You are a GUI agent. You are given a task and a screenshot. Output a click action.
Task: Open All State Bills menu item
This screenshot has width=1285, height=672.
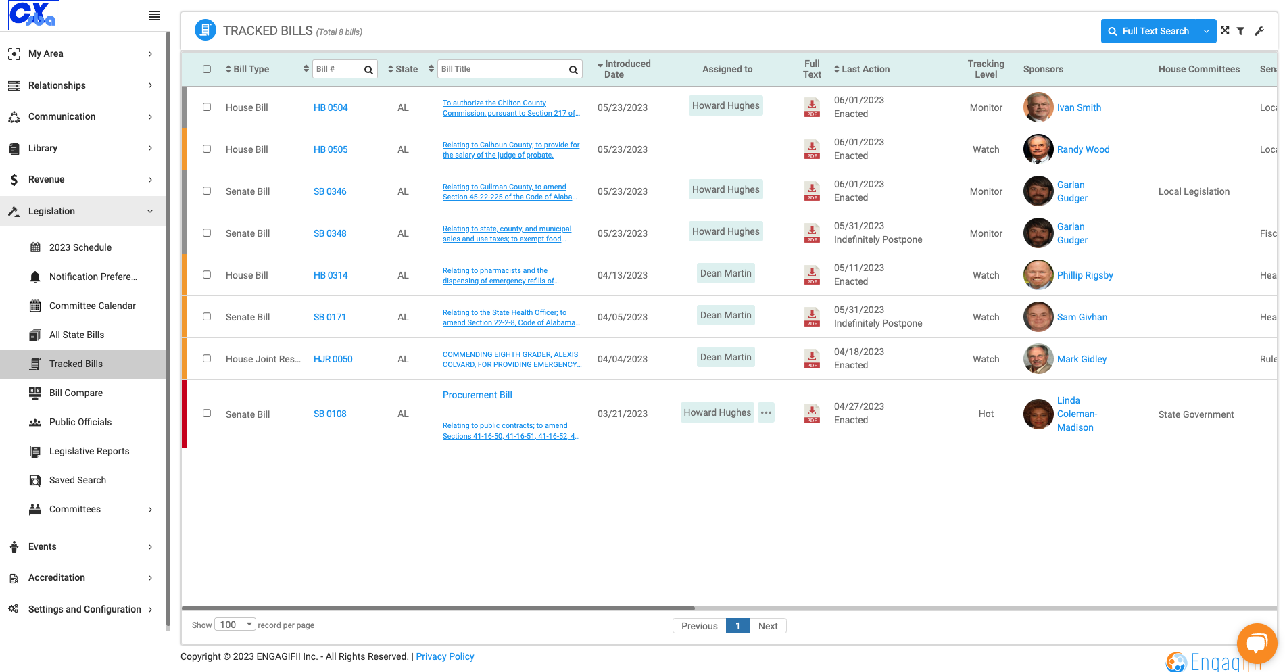pyautogui.click(x=76, y=335)
